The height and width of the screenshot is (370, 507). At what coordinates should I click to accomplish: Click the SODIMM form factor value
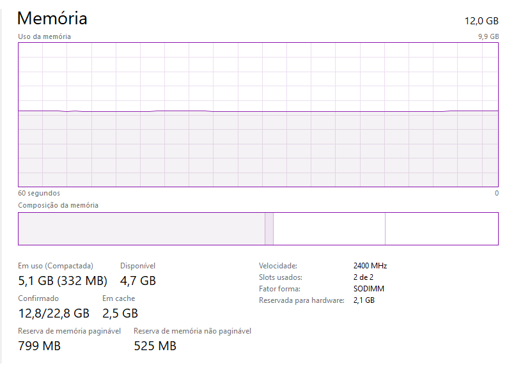tap(369, 289)
